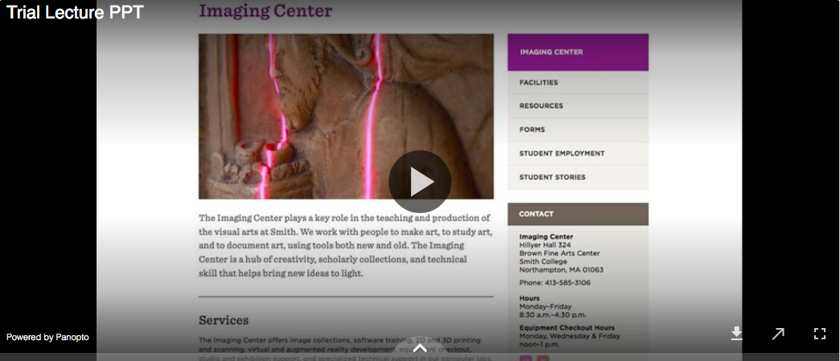Select Student Employment in sidebar menu
This screenshot has width=840, height=361.
point(578,154)
